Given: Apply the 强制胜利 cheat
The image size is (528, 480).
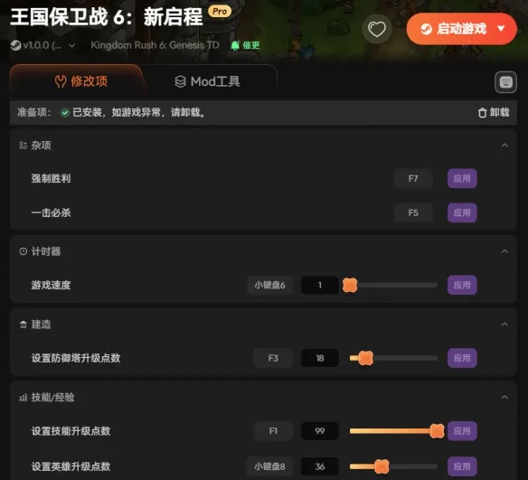Looking at the screenshot, I should click(x=462, y=178).
